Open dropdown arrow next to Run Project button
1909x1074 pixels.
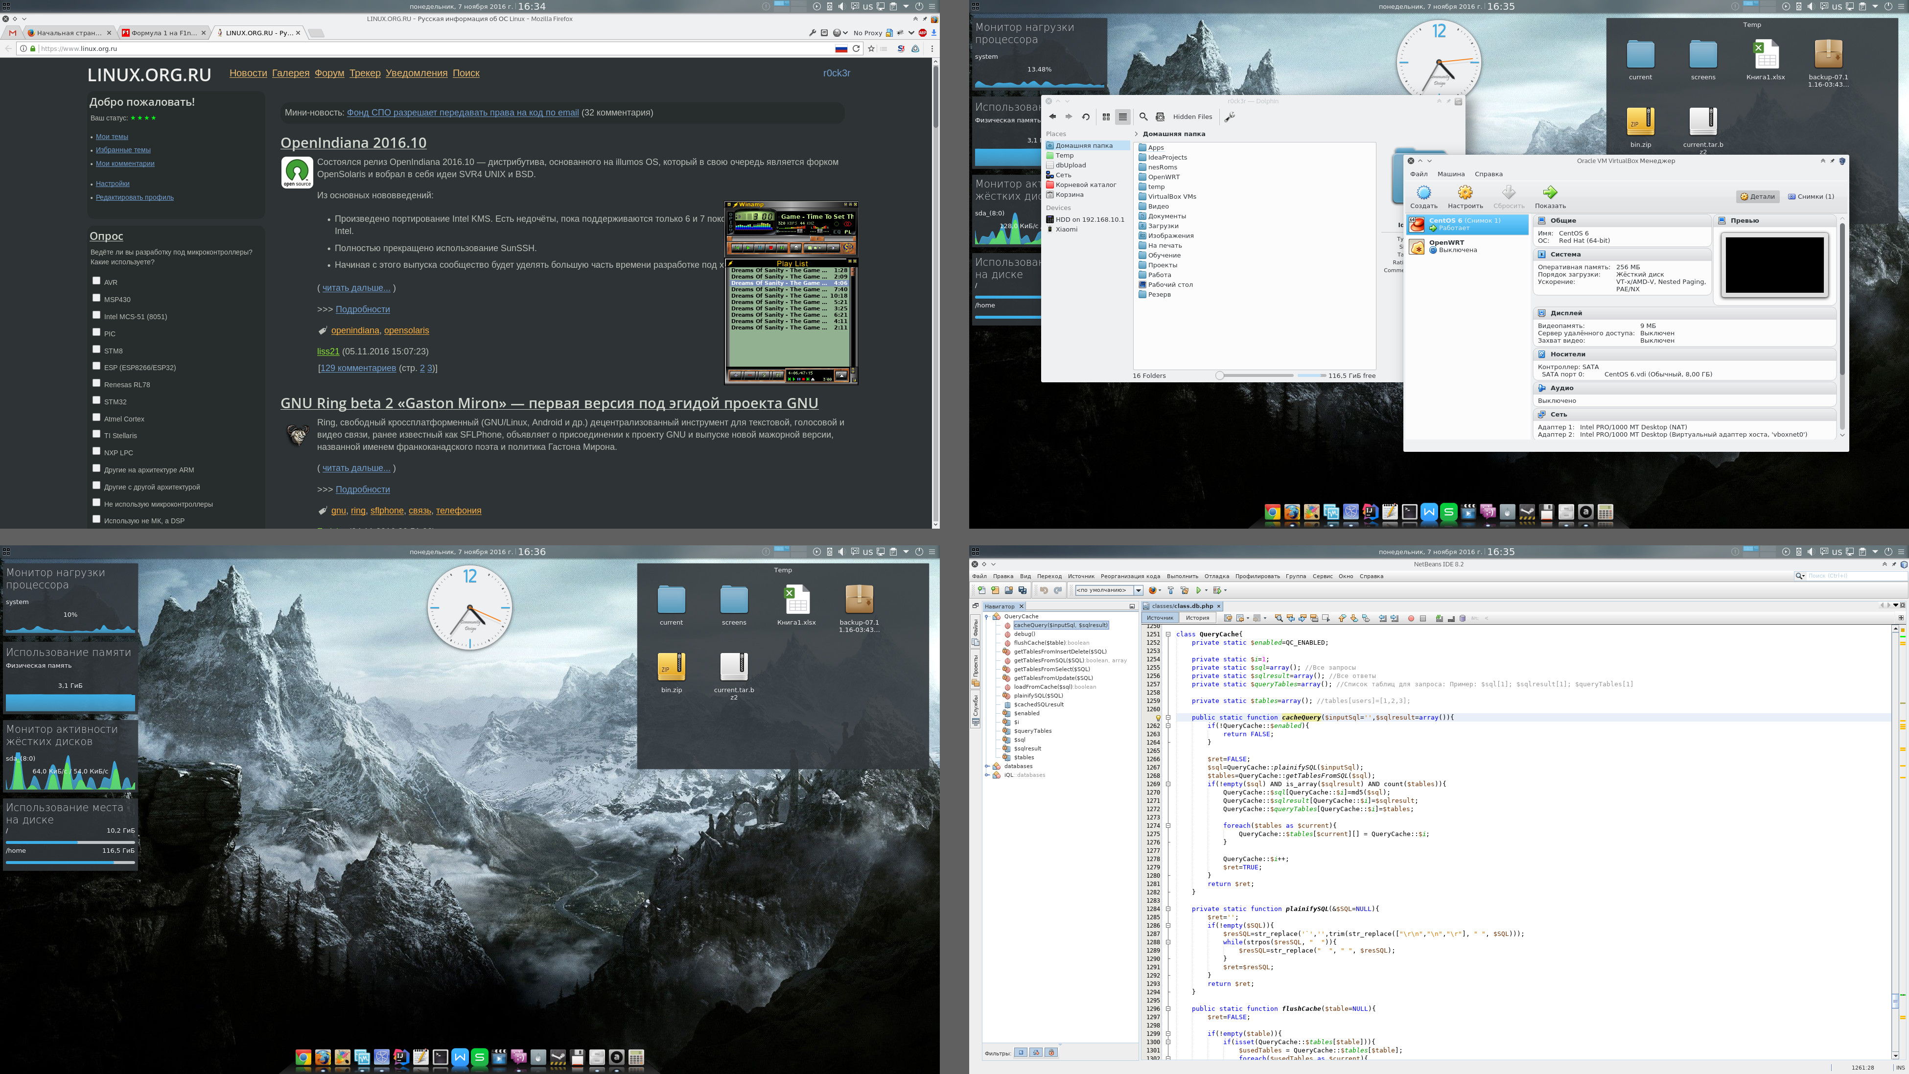(1207, 591)
